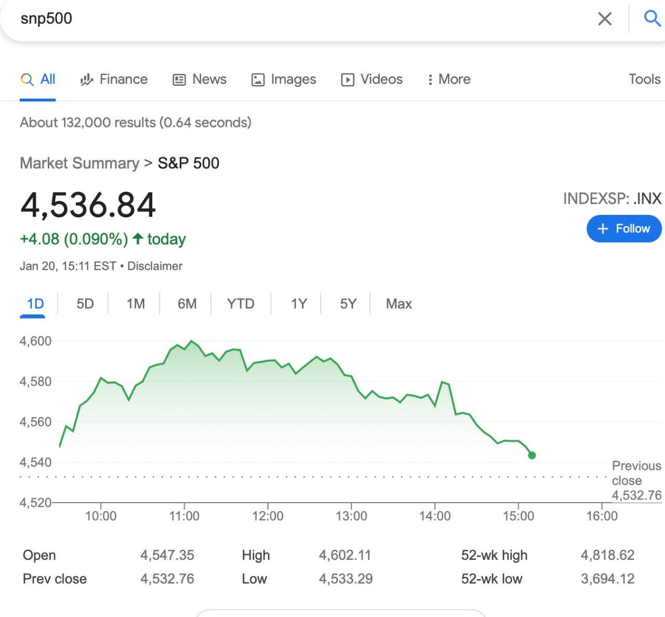
Task: Select the 1Y chart range
Action: point(299,304)
